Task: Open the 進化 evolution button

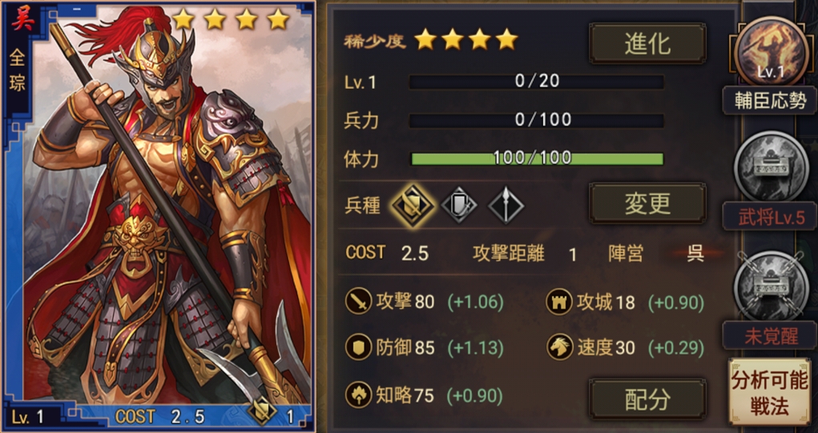Action: (x=647, y=44)
